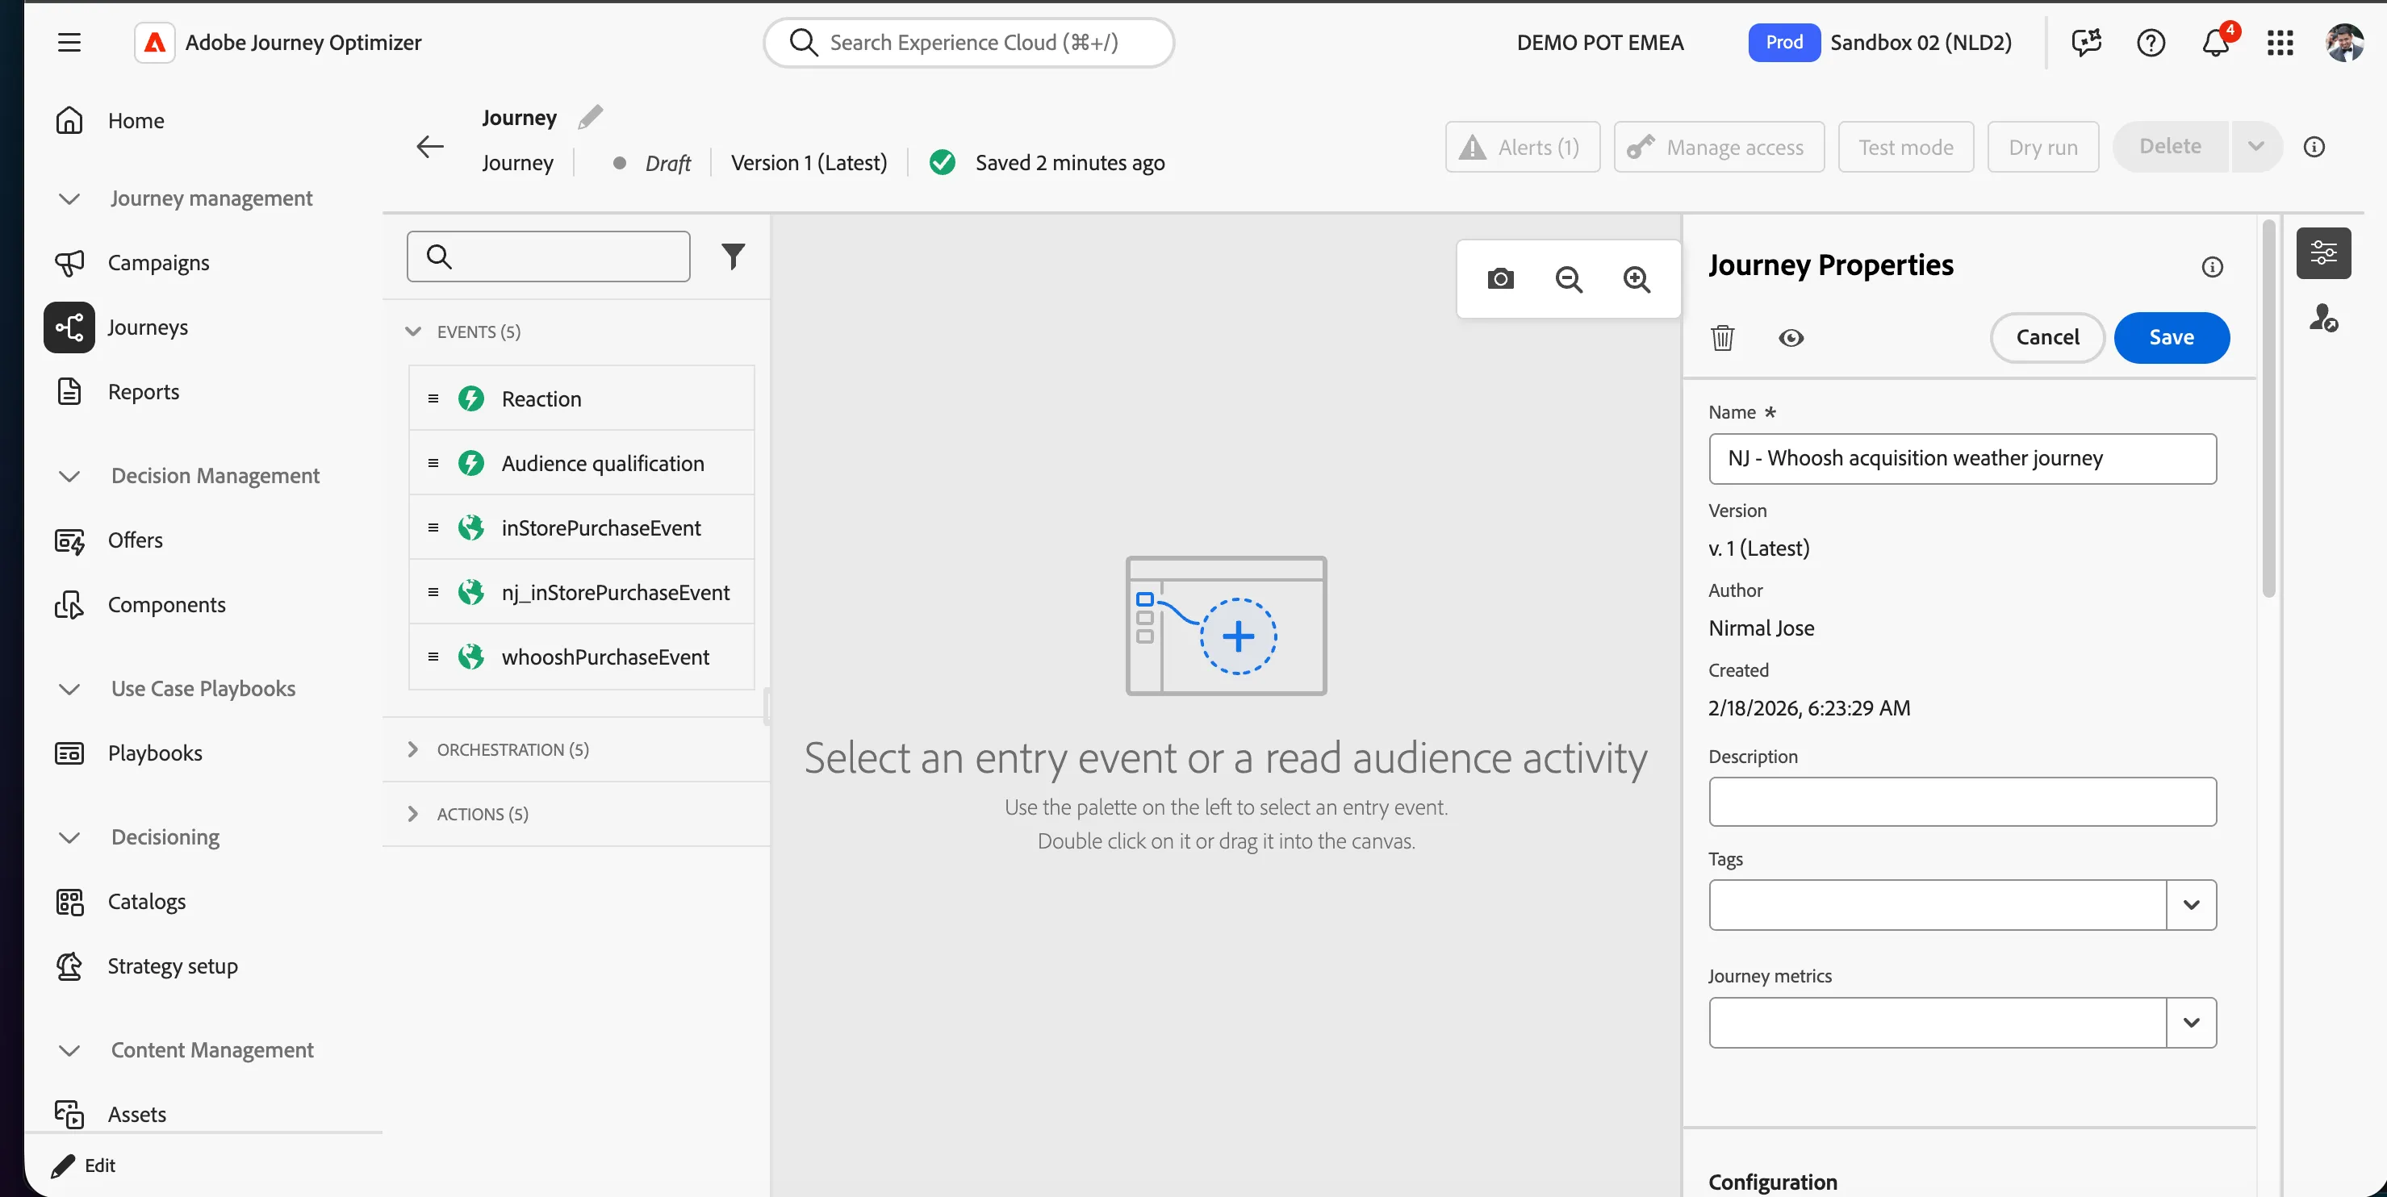Collapse the Decision Management nav group

click(69, 476)
